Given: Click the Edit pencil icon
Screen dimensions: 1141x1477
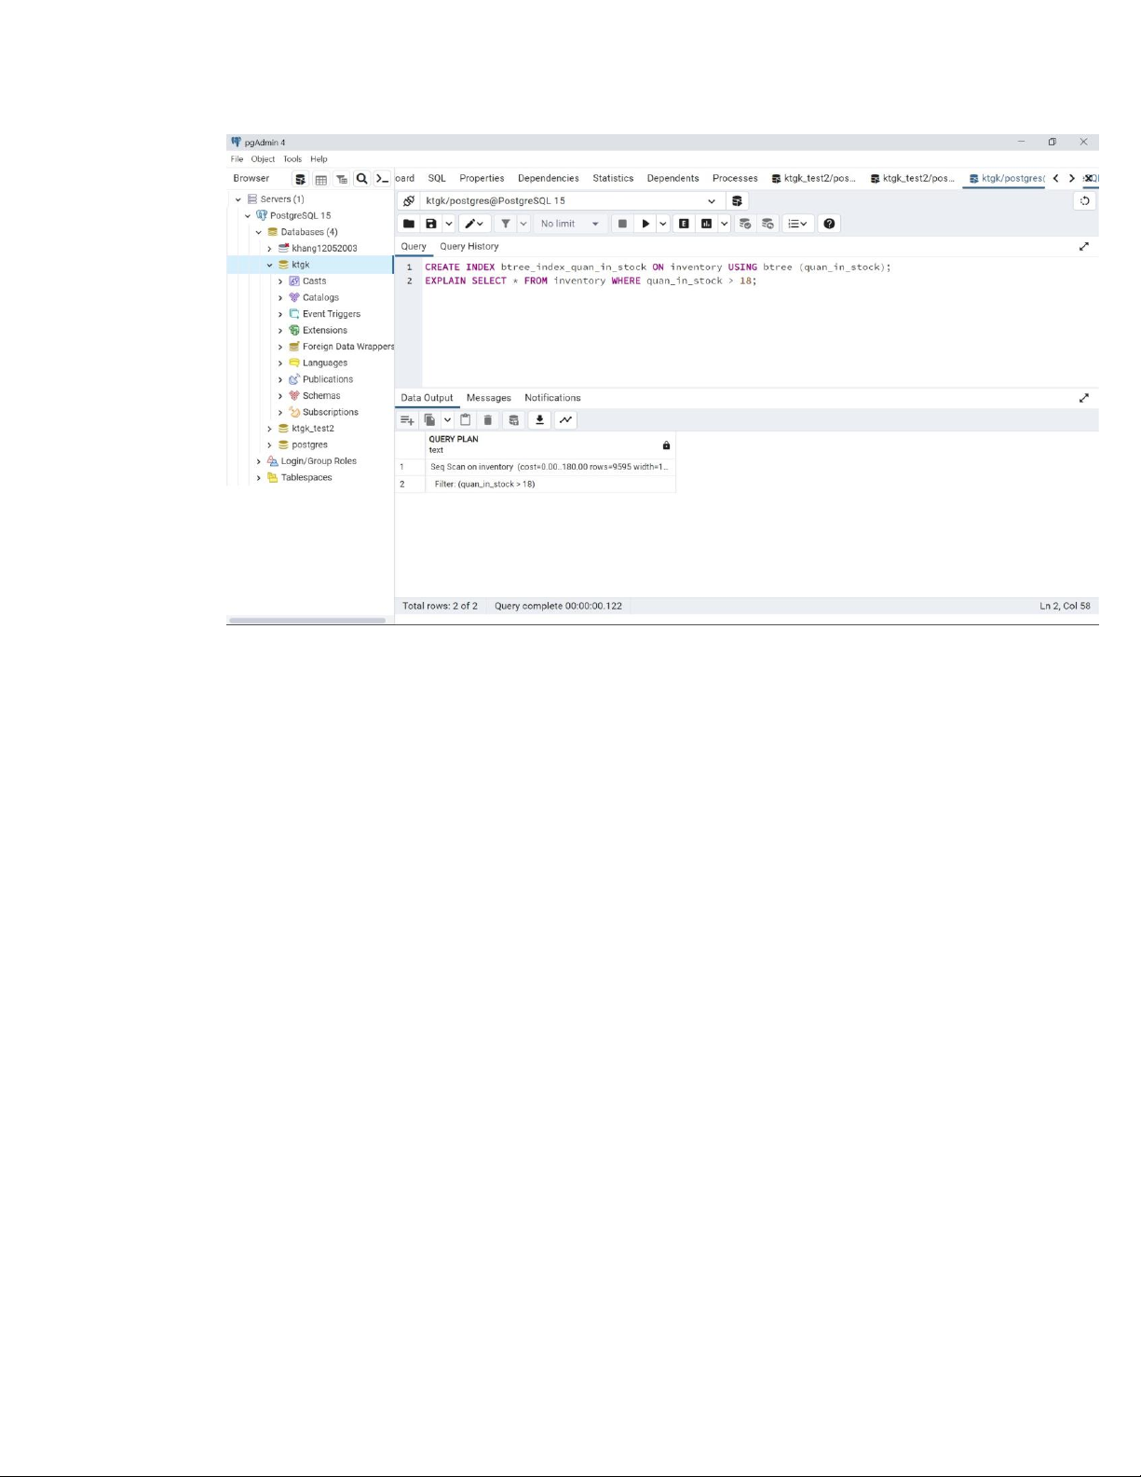Looking at the screenshot, I should (x=471, y=224).
